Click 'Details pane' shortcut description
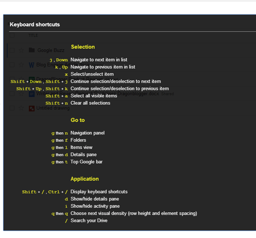The height and width of the screenshot is (238, 256). pyautogui.click(x=83, y=154)
